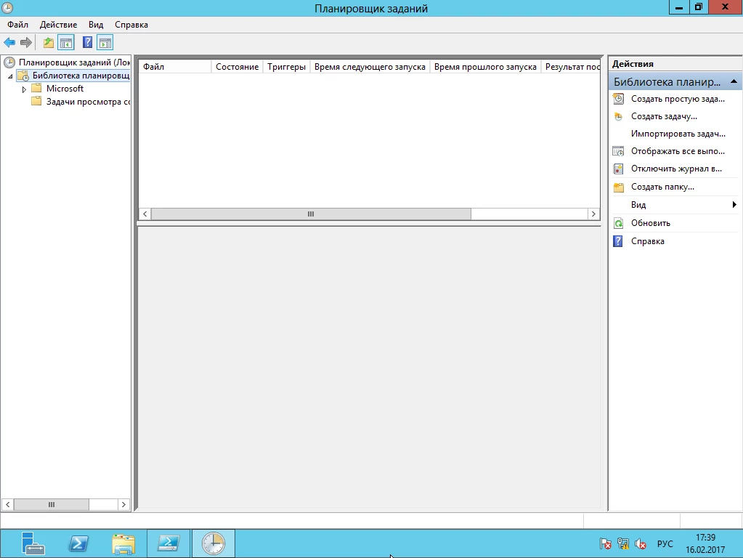
Task: Click right arrow of task list scrollbar
Action: point(593,214)
